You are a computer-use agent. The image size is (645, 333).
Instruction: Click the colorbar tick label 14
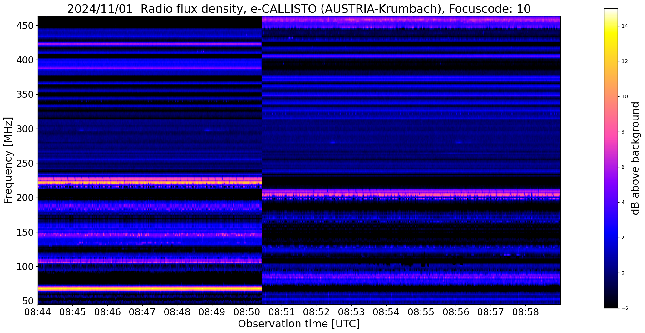coord(624,26)
